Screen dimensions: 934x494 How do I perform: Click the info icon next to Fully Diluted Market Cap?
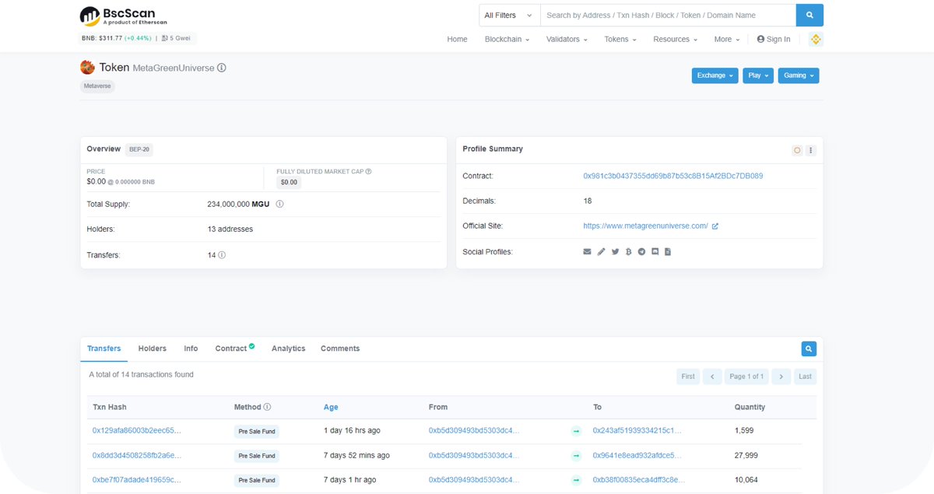click(368, 171)
